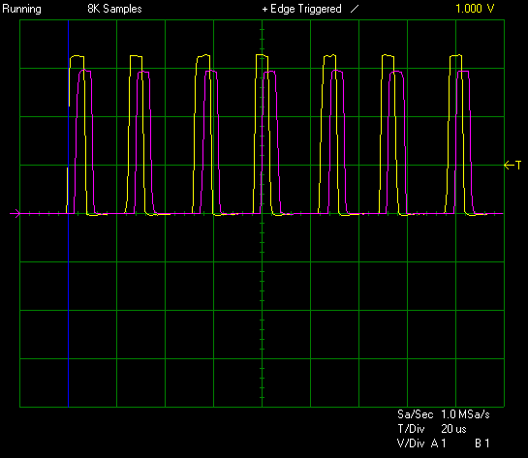The image size is (528, 458).
Task: Click the Running status label
Action: (x=21, y=9)
